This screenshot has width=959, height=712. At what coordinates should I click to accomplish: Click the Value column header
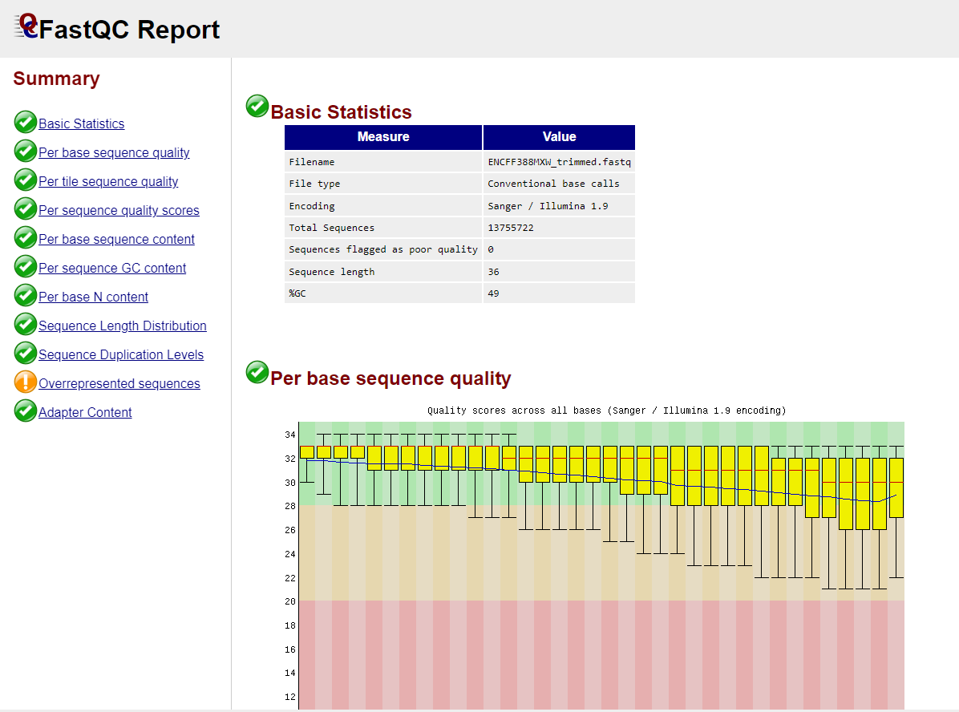(559, 137)
